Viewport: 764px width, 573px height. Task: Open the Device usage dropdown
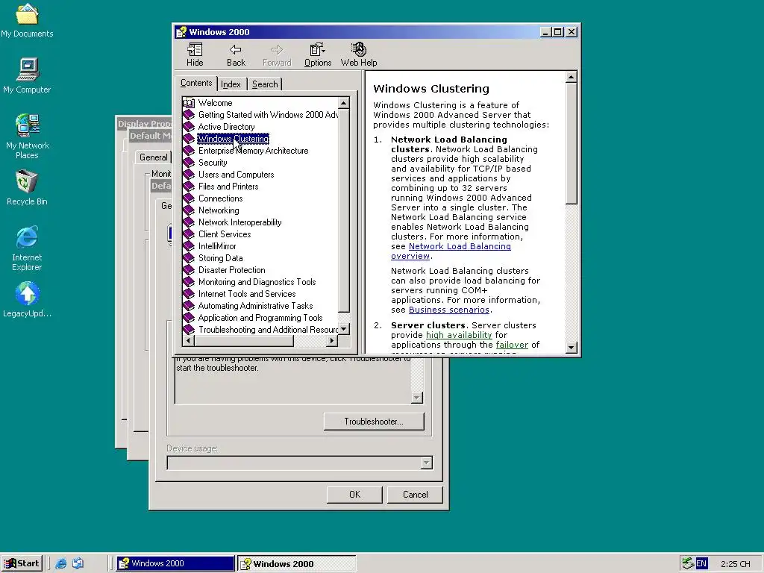click(x=426, y=463)
